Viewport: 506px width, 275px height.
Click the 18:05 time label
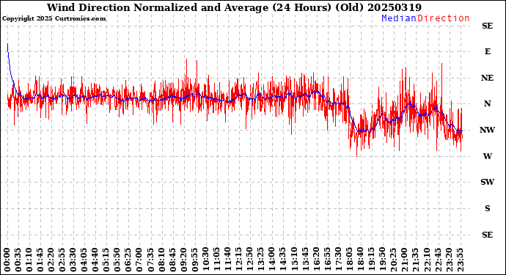tap(349, 260)
